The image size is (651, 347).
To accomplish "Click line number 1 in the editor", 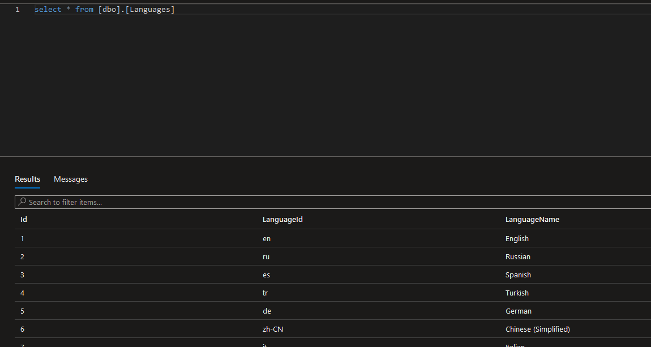I will 18,9.
